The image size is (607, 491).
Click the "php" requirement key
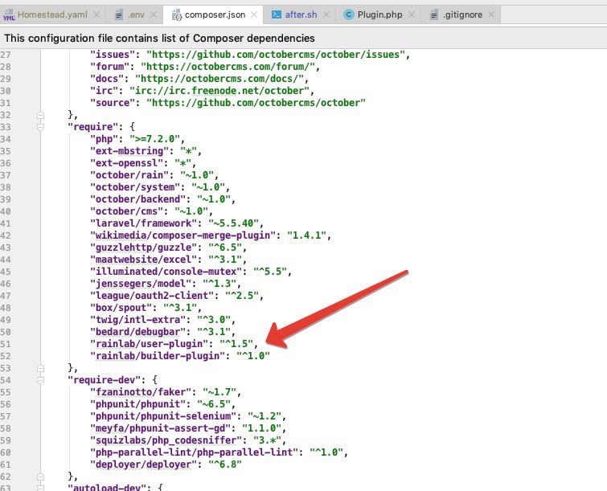point(105,139)
